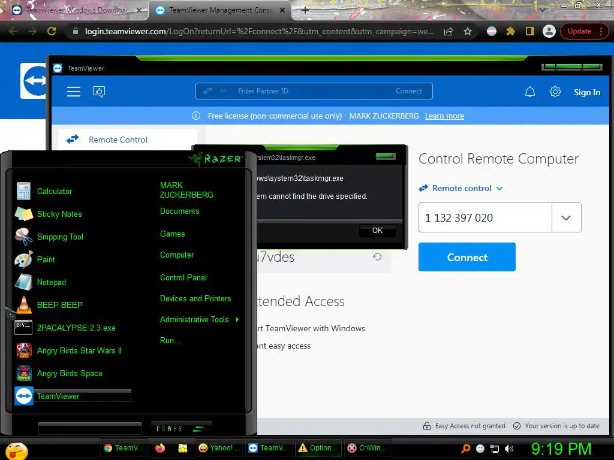
Task: Switch to C:\Win... error taskbar window
Action: [x=368, y=448]
